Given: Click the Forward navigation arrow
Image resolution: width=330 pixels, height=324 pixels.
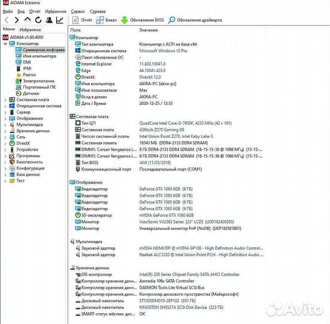Looking at the screenshot, I should click(17, 20).
